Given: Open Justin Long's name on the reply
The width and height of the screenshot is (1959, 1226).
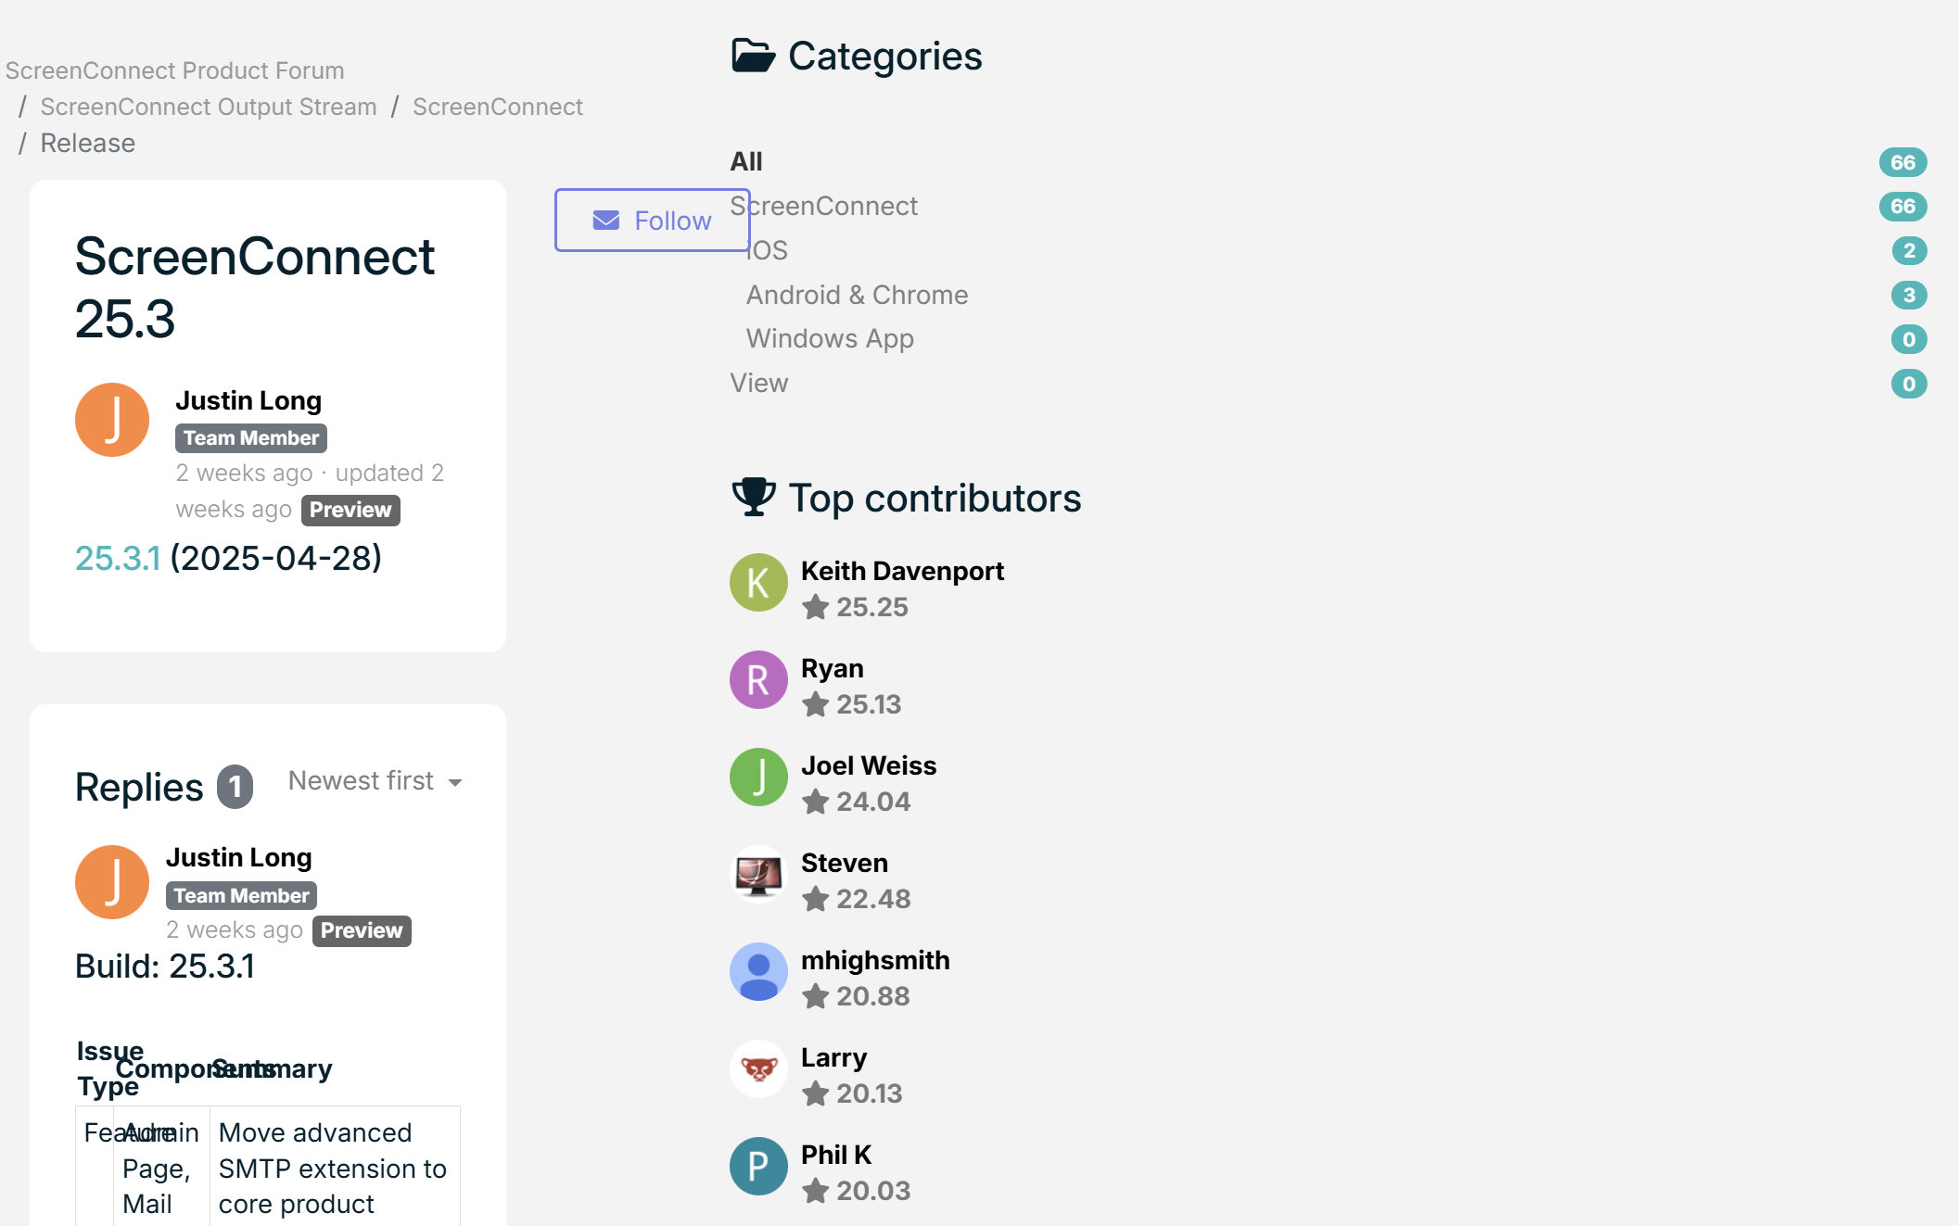Looking at the screenshot, I should [239, 857].
